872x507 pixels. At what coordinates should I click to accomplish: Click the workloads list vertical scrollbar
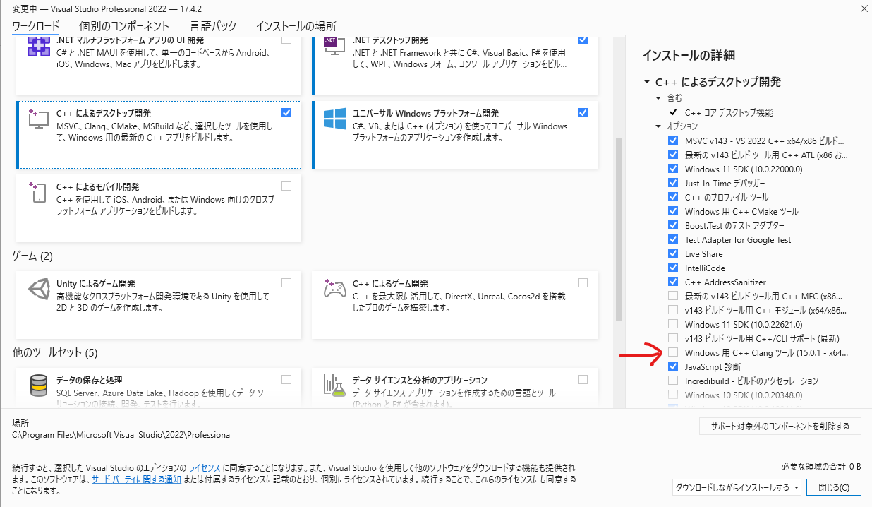(619, 229)
